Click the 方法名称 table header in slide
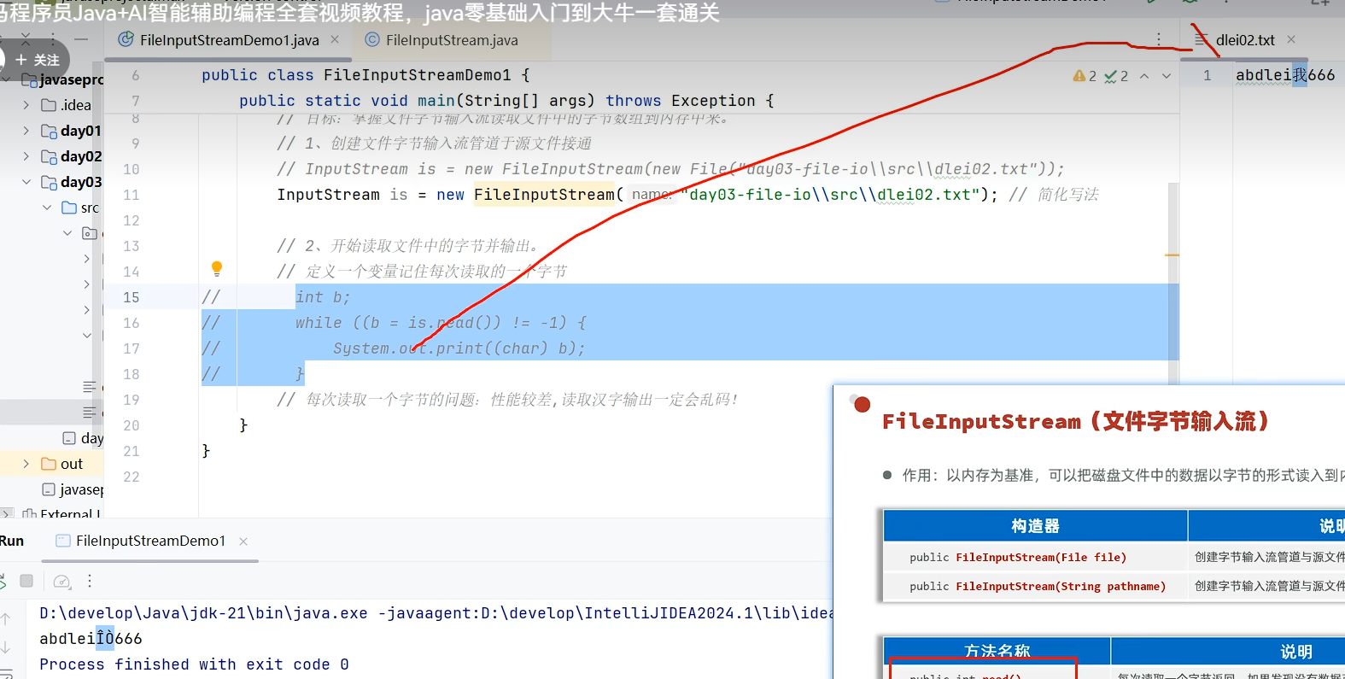The width and height of the screenshot is (1345, 679). point(997,651)
